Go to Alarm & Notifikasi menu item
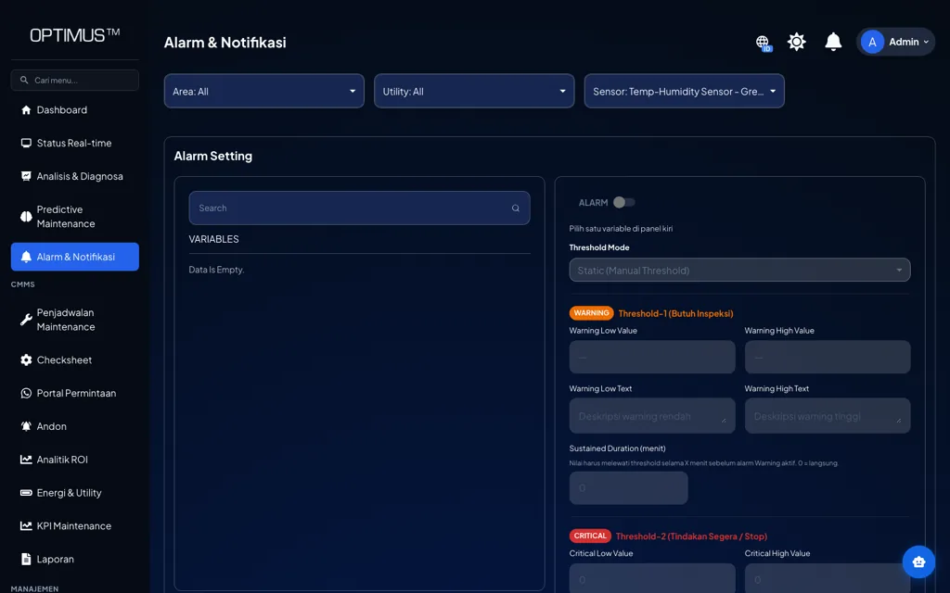This screenshot has height=593, width=950. (74, 257)
